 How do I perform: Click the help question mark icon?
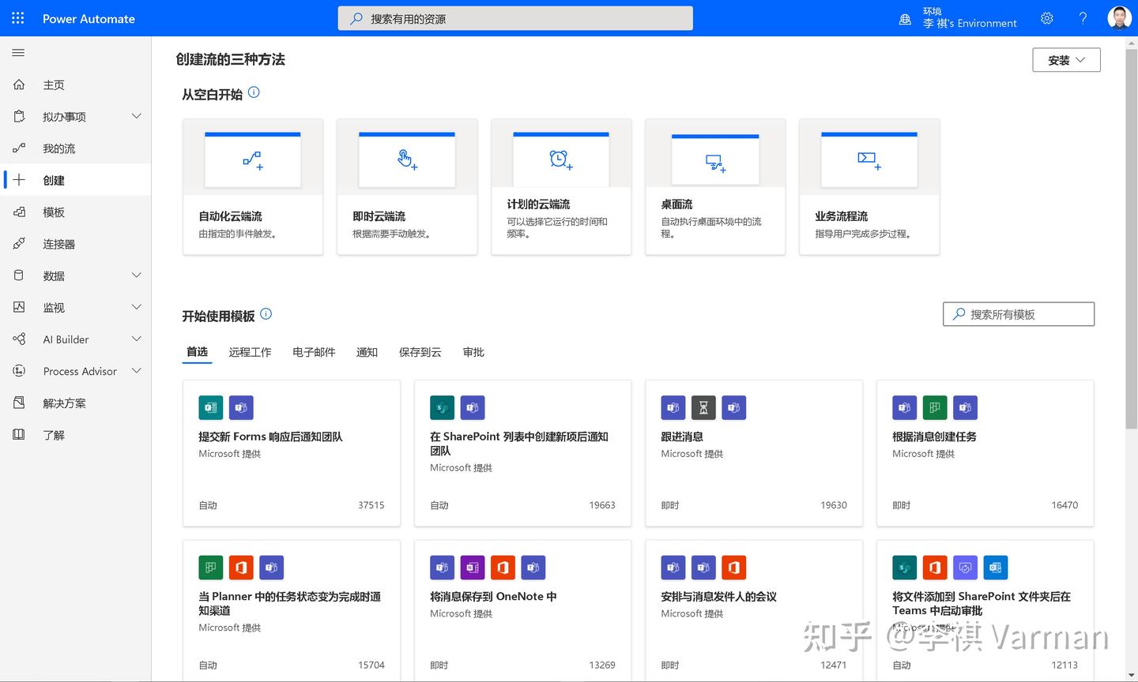pos(1083,17)
